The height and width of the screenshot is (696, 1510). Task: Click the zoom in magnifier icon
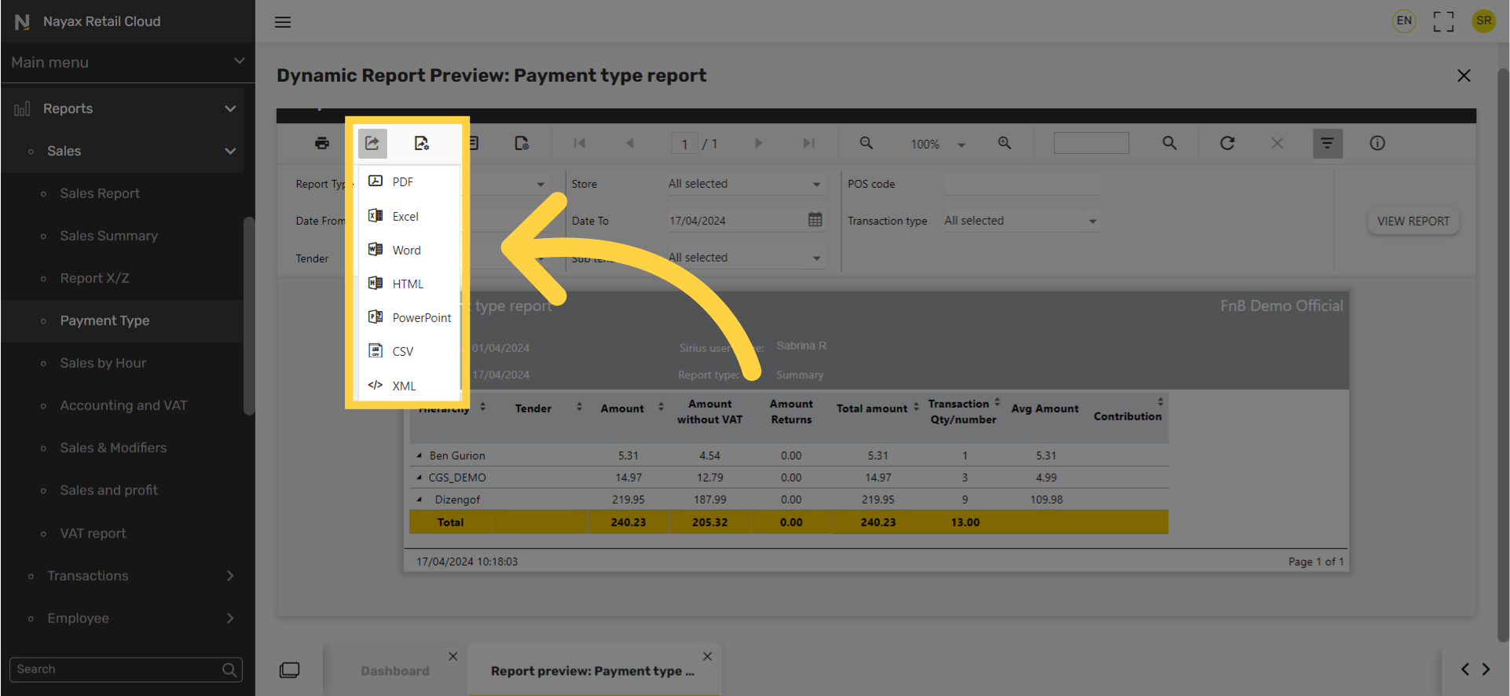(x=1004, y=143)
